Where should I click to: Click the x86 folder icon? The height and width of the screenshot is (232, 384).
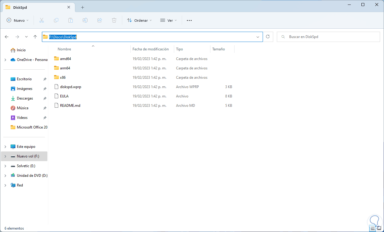click(x=56, y=77)
